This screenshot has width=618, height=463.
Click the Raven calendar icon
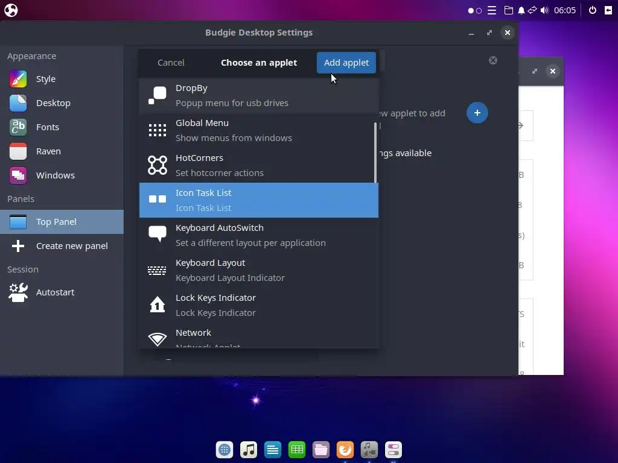[x=18, y=151]
